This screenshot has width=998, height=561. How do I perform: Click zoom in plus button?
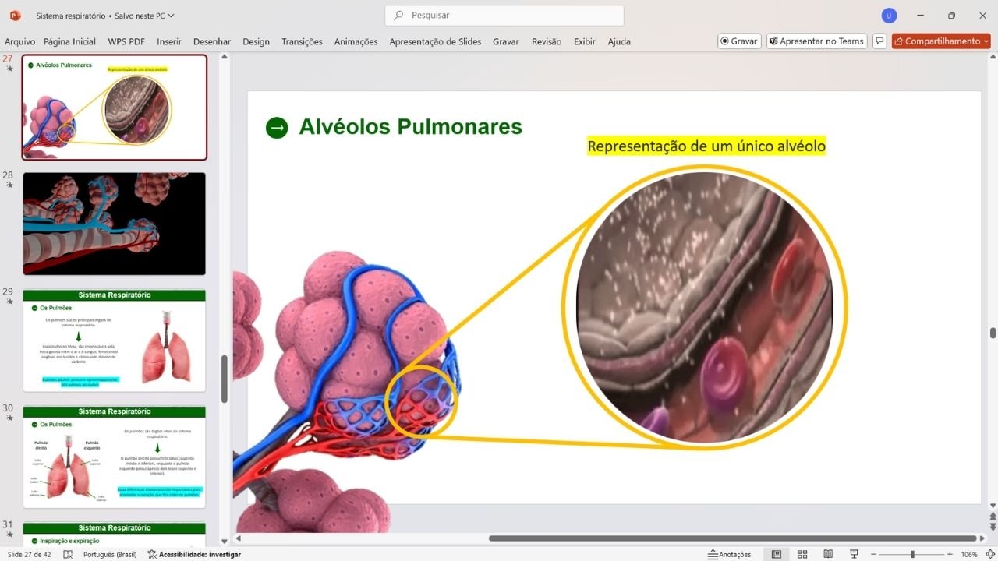950,555
